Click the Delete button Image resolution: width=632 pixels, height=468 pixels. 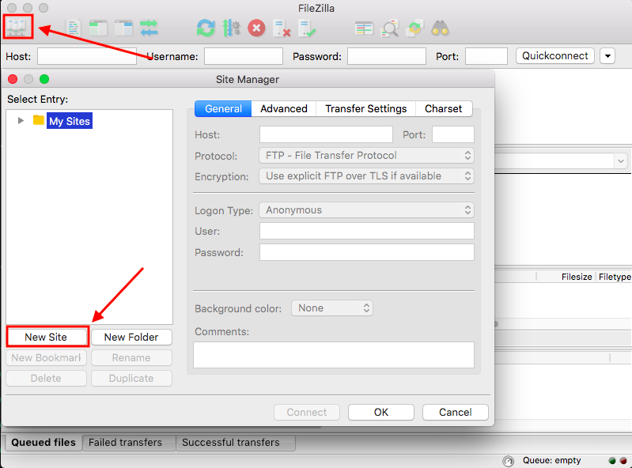point(46,378)
